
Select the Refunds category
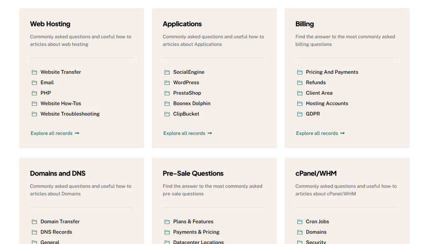(x=315, y=83)
